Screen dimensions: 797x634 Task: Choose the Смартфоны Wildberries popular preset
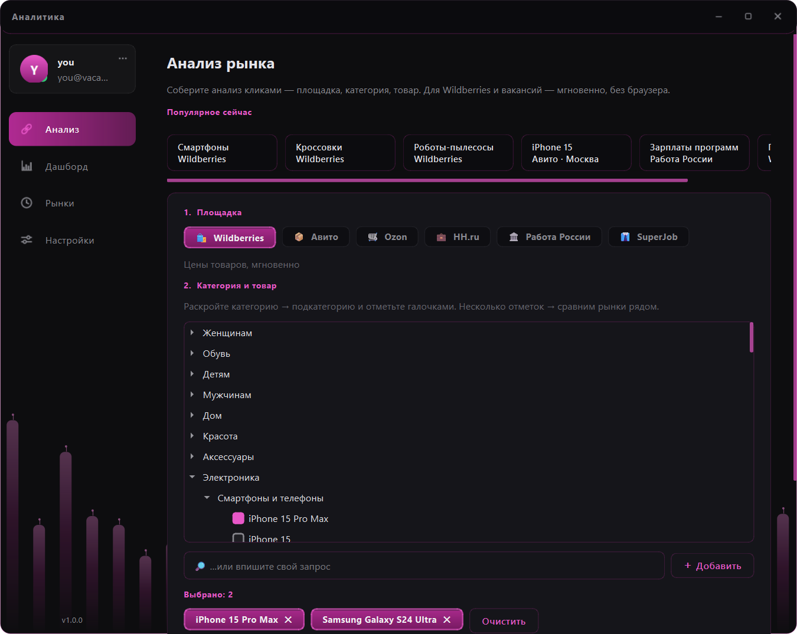(x=222, y=153)
